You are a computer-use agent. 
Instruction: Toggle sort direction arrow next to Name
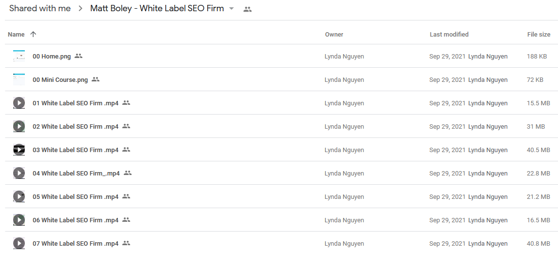click(33, 34)
